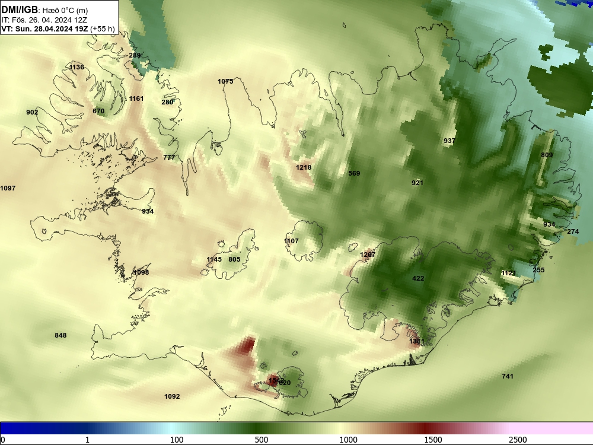Click legend label 0
Image resolution: width=593 pixels, height=445 pixels.
click(x=3, y=440)
